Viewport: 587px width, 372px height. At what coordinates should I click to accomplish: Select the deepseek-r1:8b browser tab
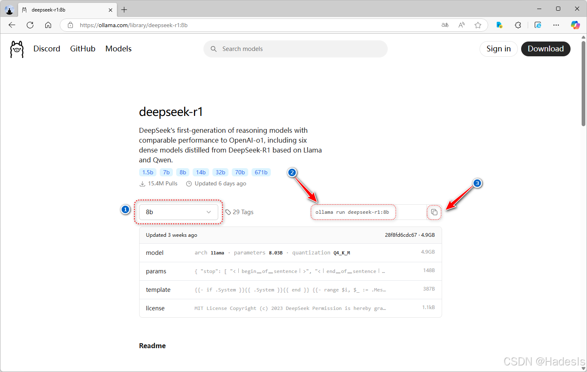pyautogui.click(x=68, y=10)
